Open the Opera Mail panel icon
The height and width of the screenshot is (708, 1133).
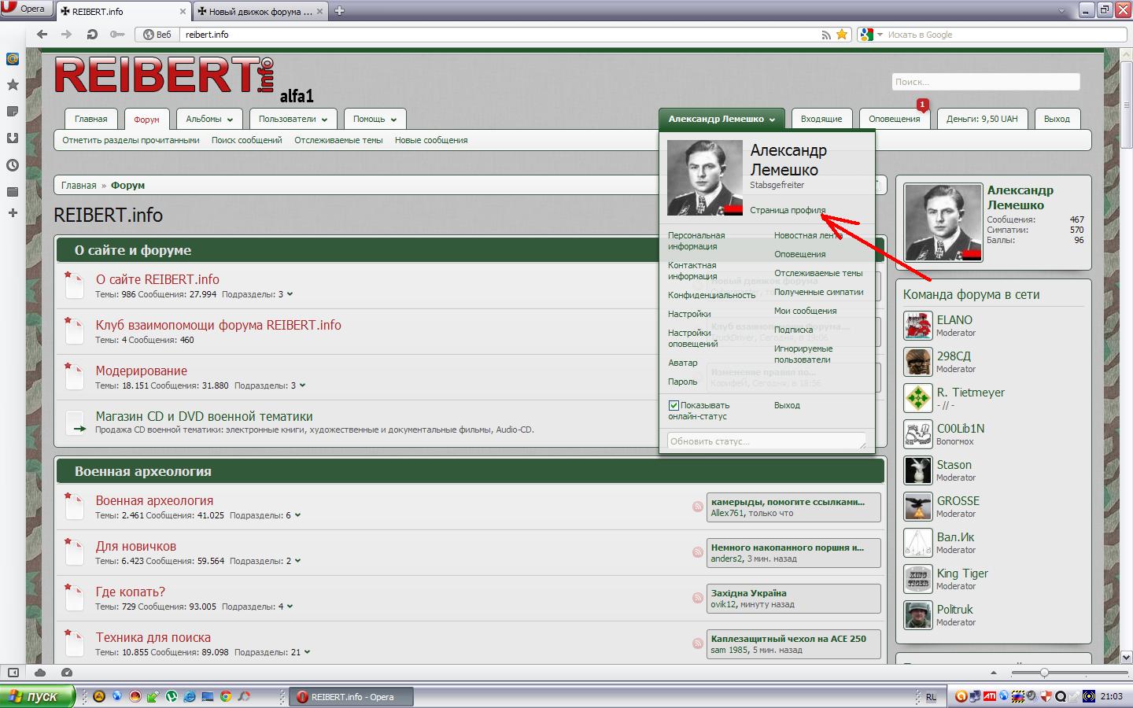pos(13,59)
